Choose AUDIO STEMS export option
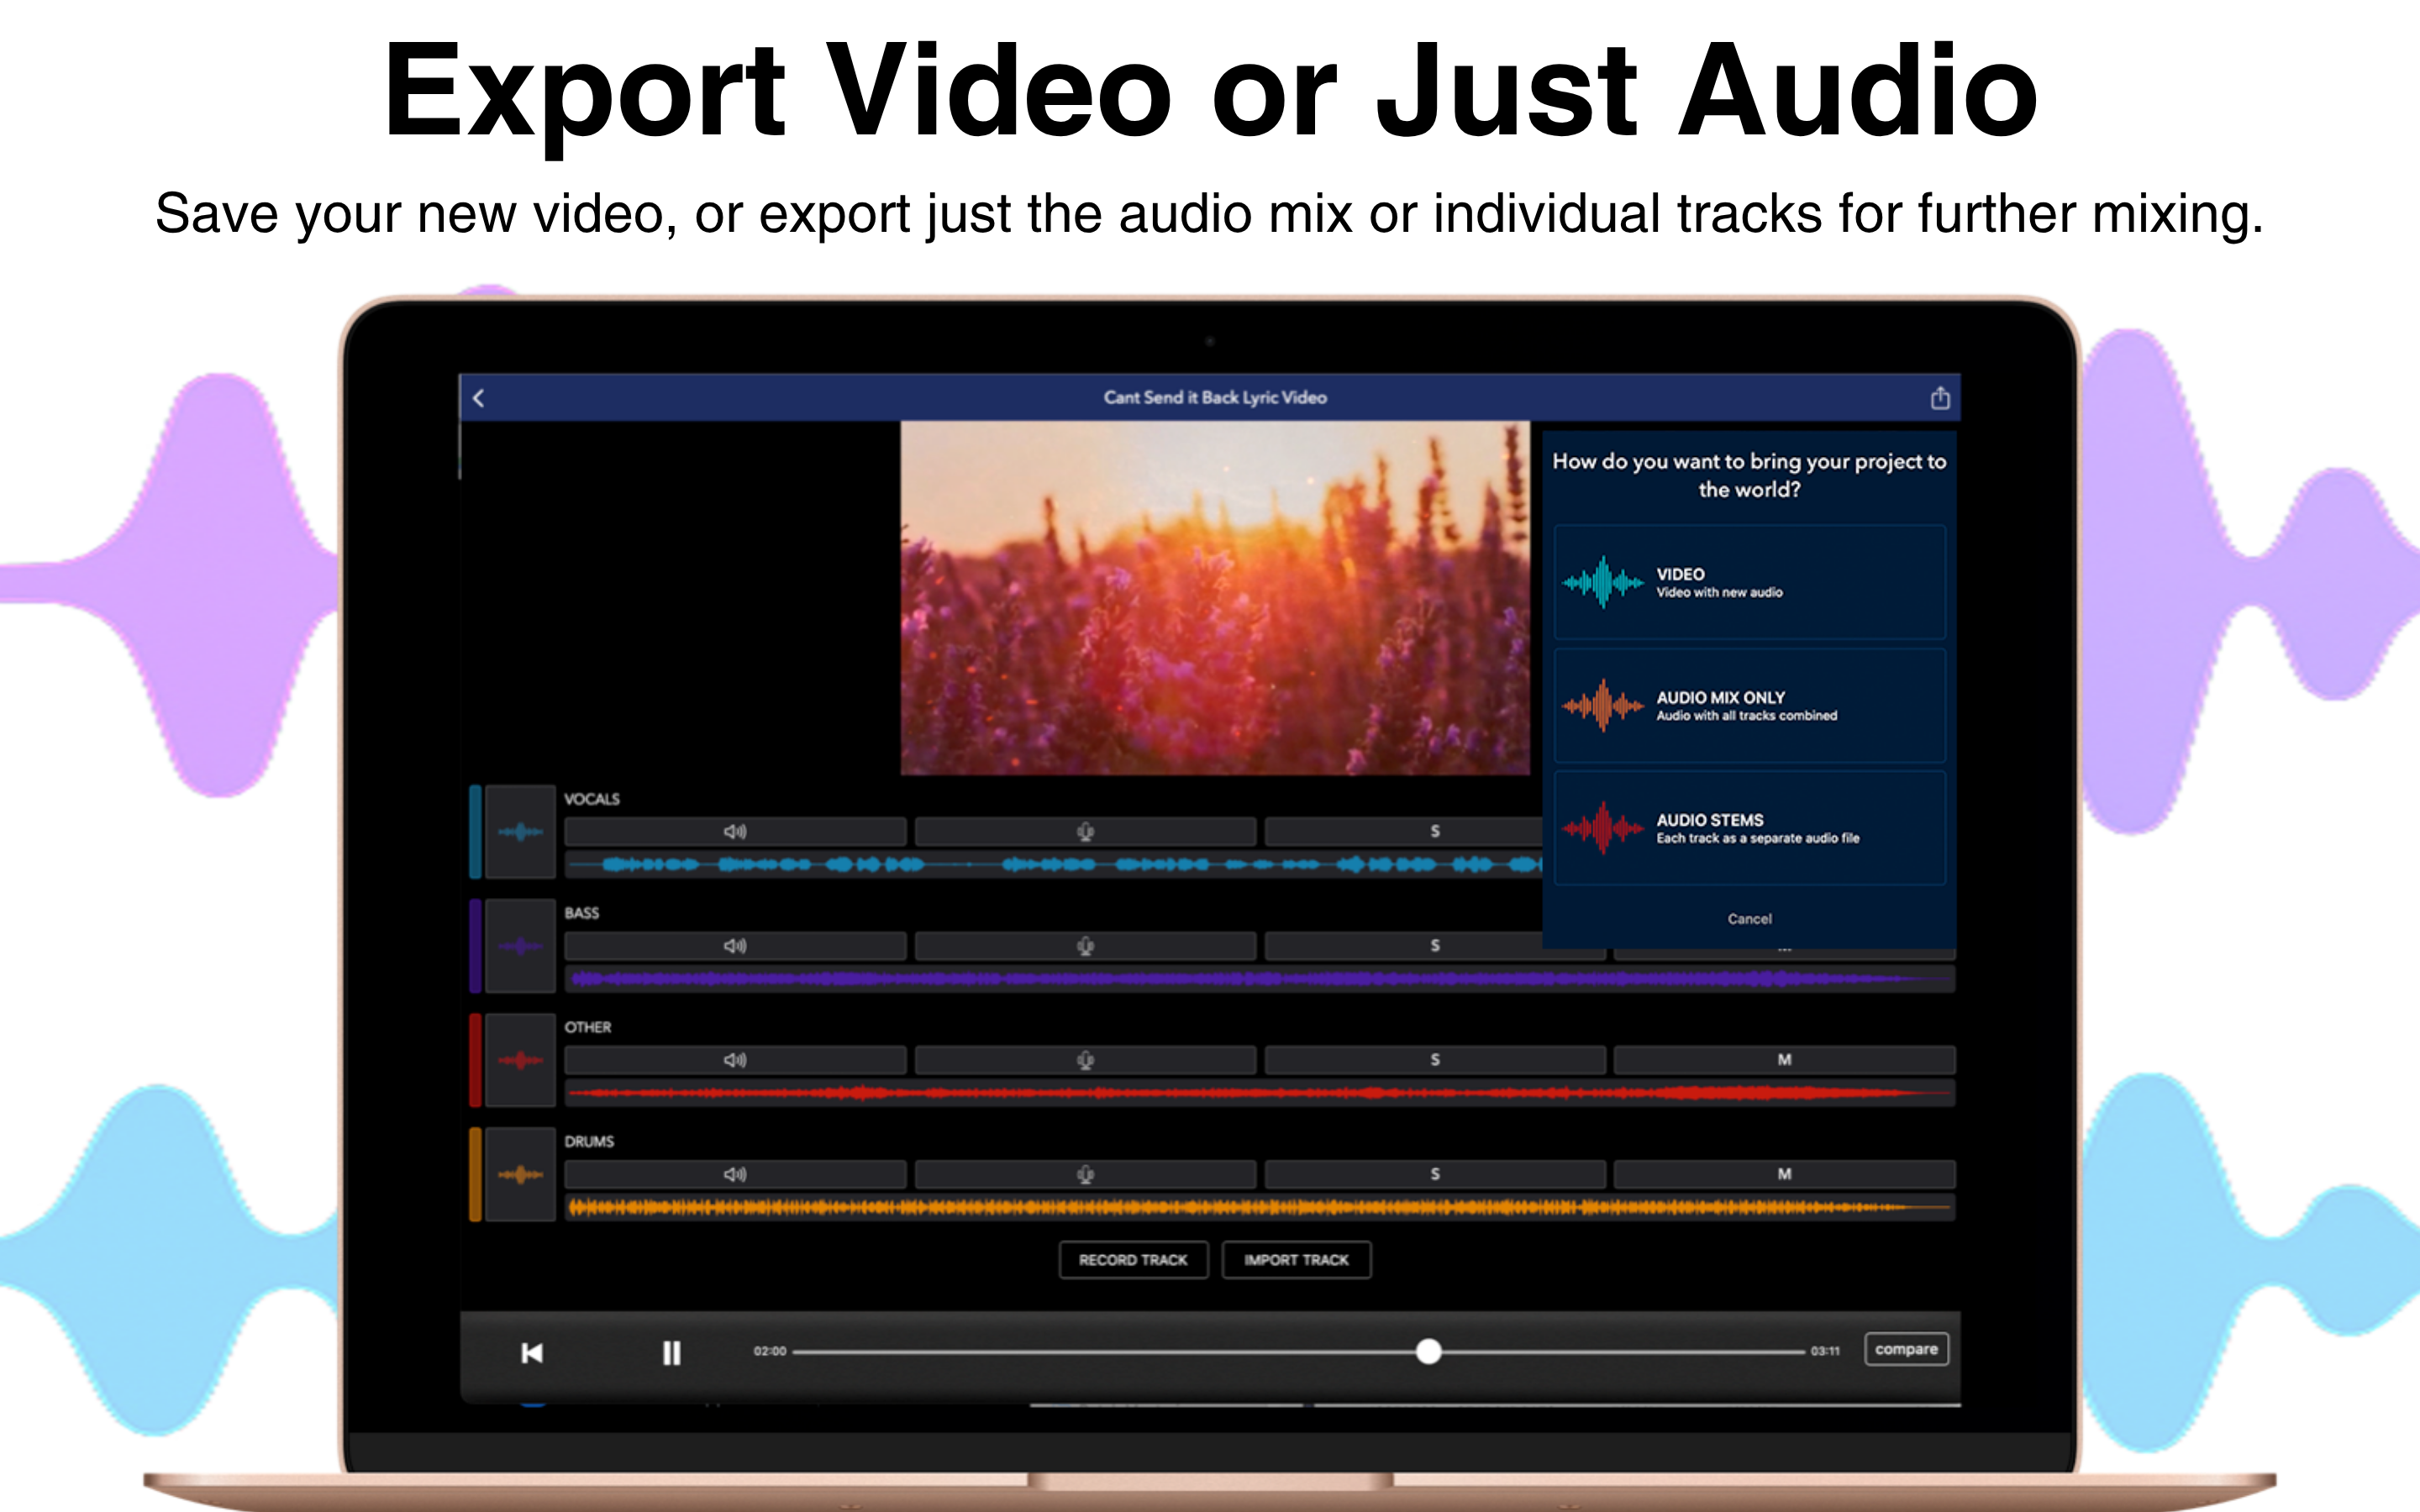This screenshot has width=2420, height=1512. (x=1749, y=828)
